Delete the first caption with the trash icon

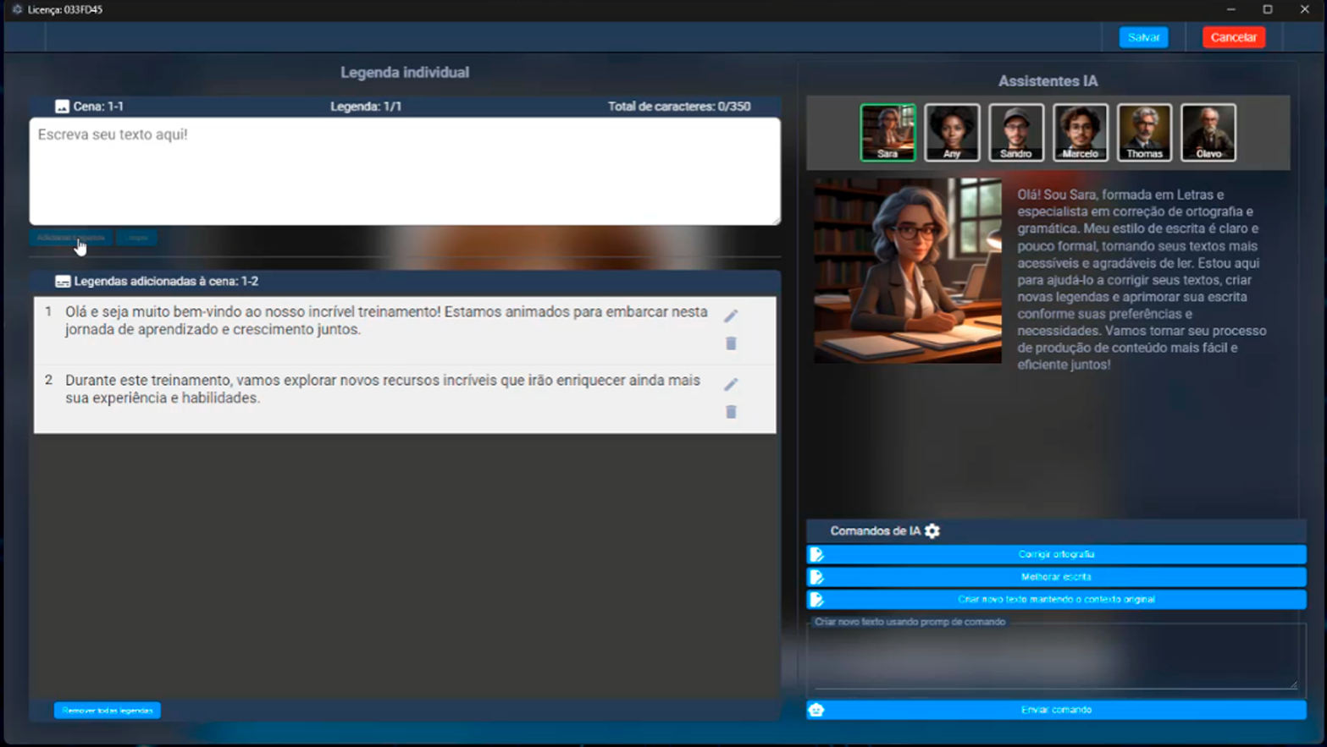731,343
